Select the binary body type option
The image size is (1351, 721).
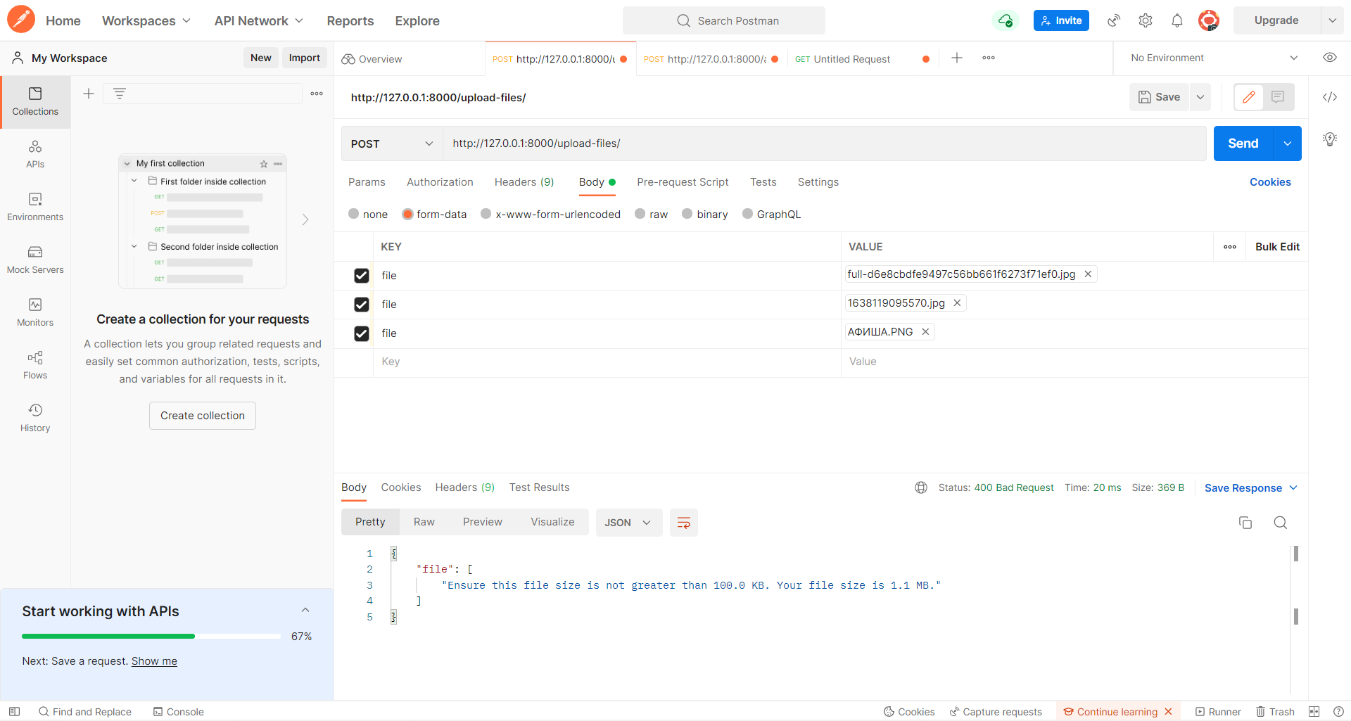[x=687, y=214]
